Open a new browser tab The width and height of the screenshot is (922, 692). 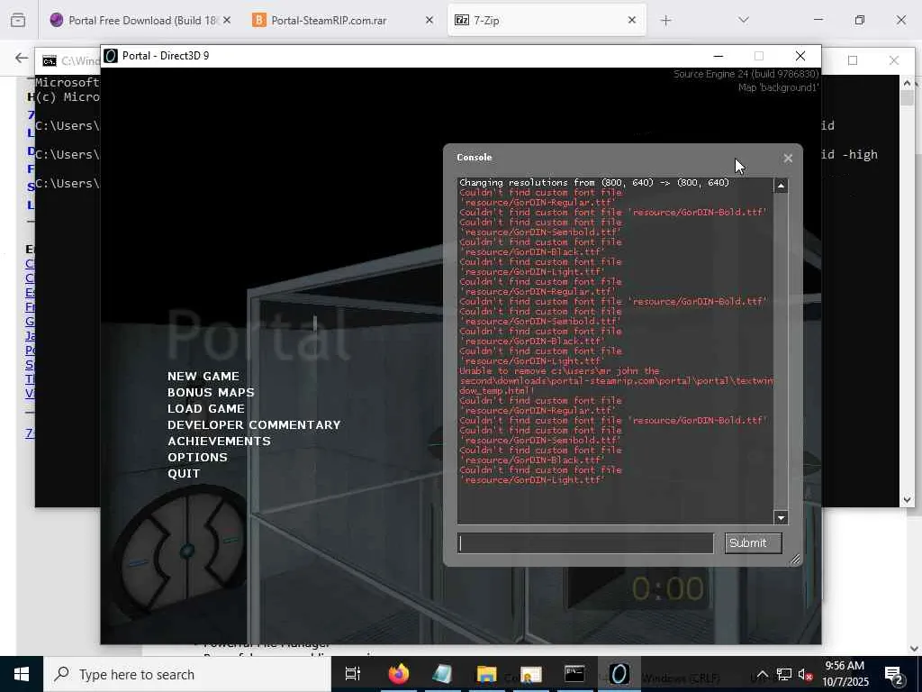665,21
